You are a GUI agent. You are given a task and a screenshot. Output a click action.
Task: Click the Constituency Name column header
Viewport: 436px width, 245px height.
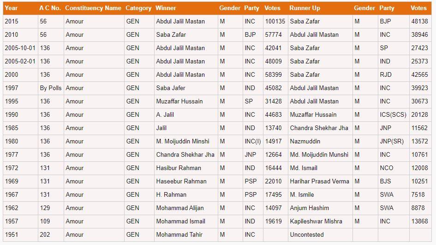pos(93,8)
